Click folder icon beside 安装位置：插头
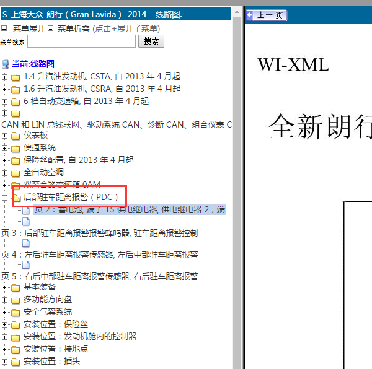The width and height of the screenshot is (372, 369). coord(15,362)
